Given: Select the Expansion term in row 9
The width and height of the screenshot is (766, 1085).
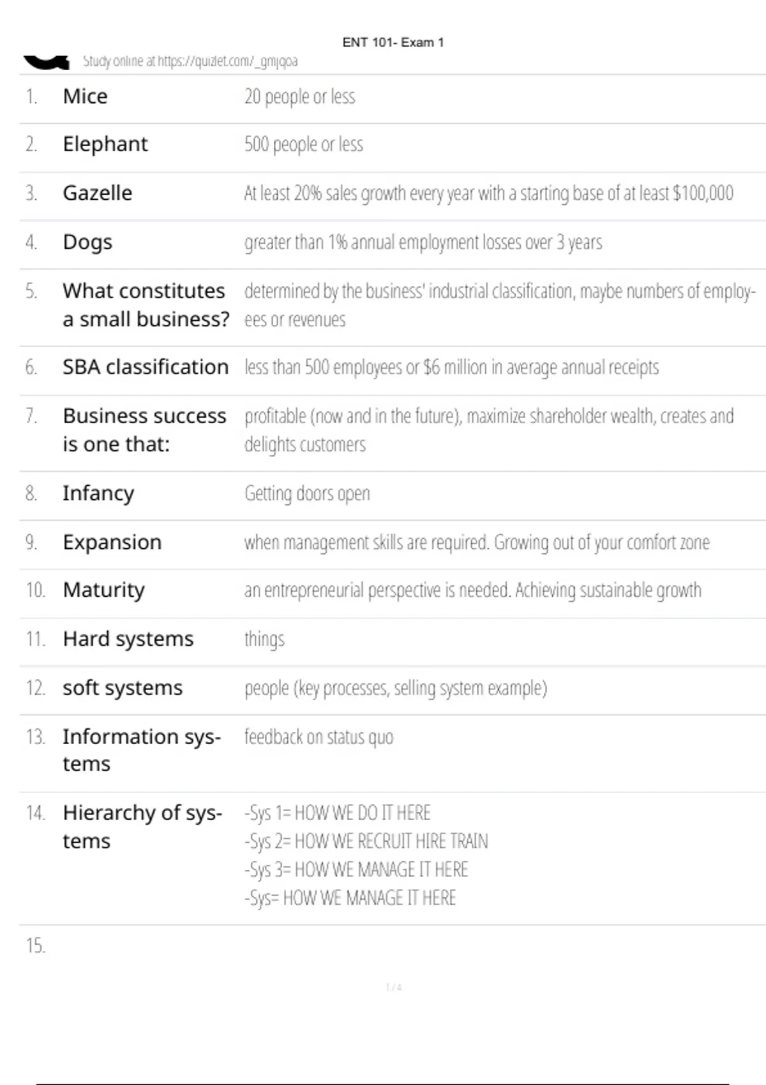Looking at the screenshot, I should pyautogui.click(x=112, y=542).
